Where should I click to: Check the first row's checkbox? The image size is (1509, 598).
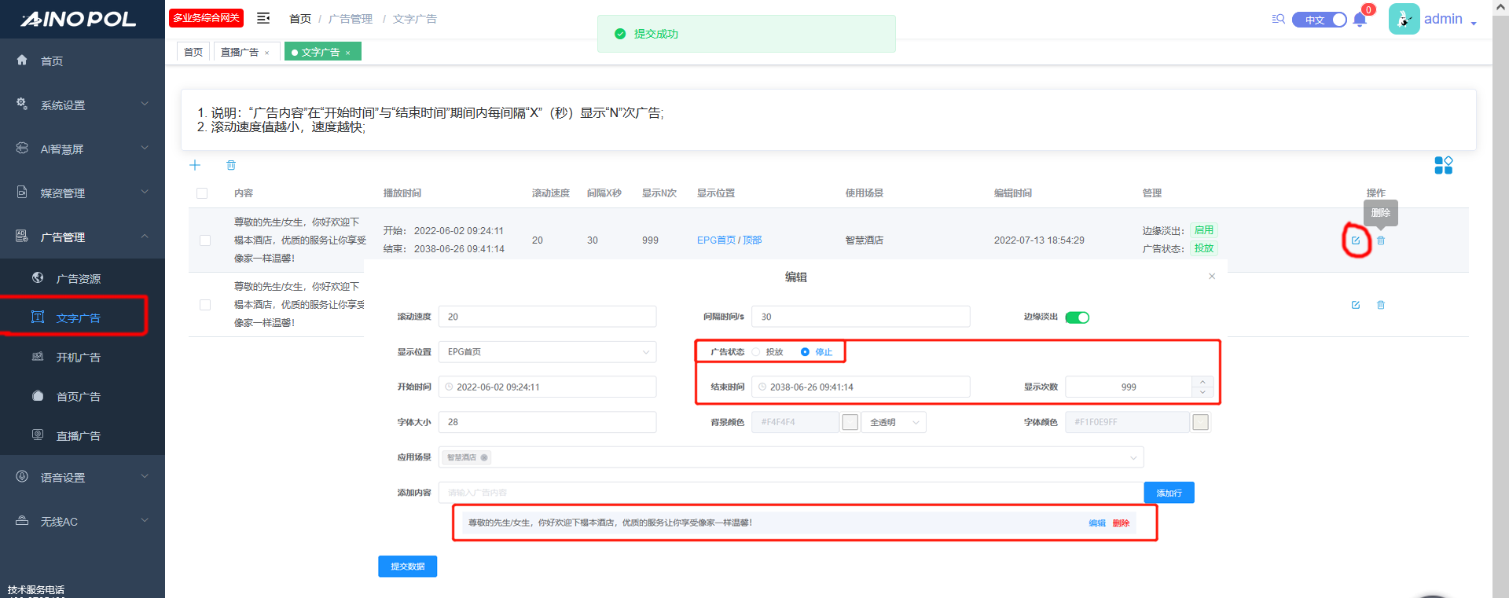point(205,240)
